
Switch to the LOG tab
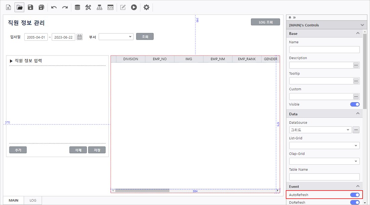(x=33, y=200)
